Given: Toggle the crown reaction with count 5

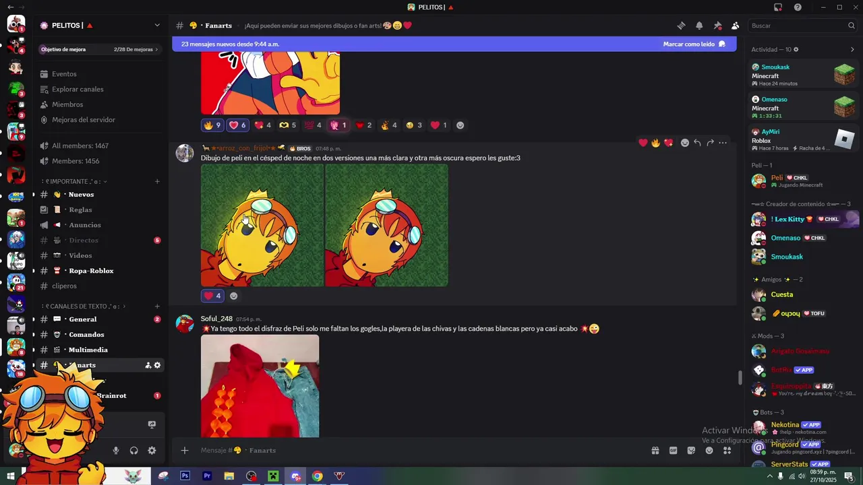Looking at the screenshot, I should point(288,125).
